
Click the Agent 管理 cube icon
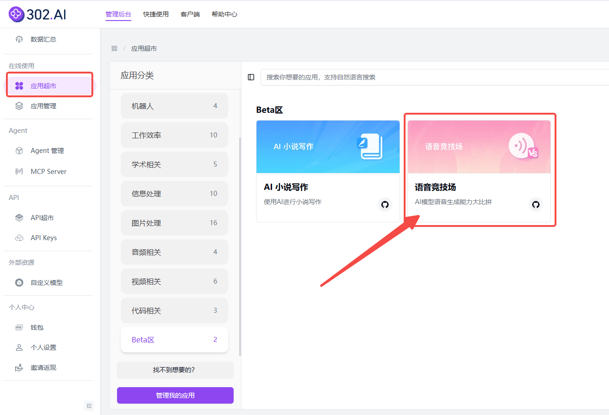pos(19,151)
